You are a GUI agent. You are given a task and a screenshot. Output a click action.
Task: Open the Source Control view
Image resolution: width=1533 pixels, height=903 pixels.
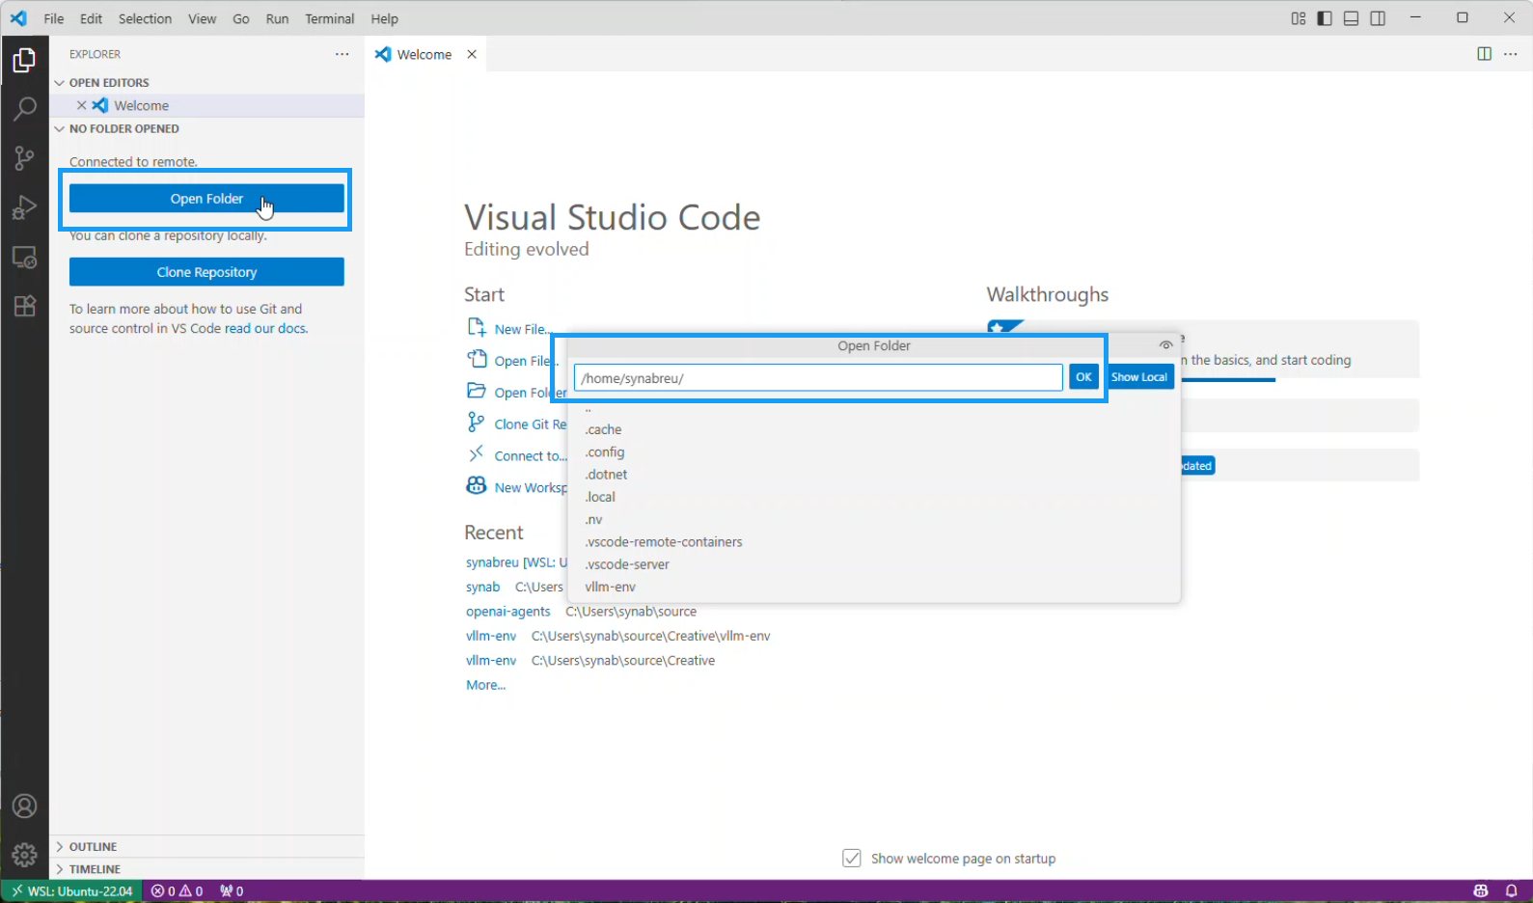tap(24, 158)
